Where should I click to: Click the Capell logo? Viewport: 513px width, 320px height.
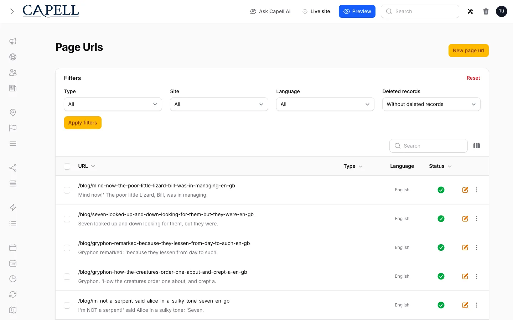click(x=51, y=11)
